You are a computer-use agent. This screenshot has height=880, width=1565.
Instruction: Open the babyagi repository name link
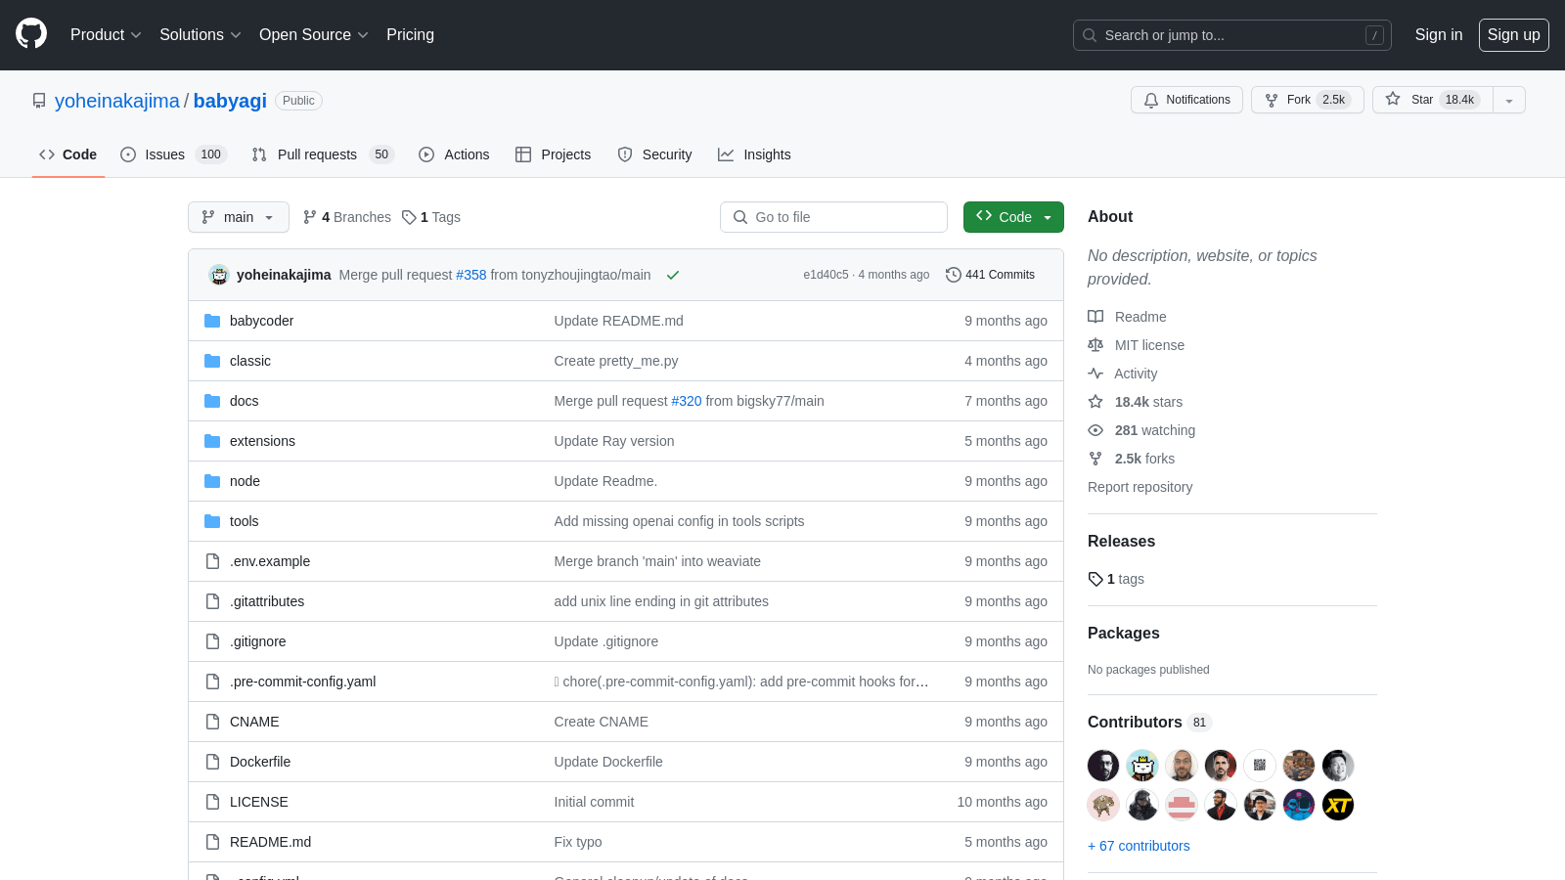point(230,101)
